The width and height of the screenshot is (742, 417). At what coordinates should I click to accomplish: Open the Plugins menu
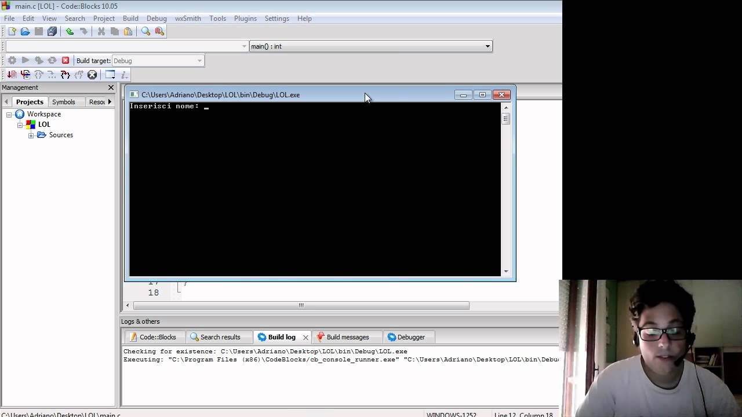(245, 19)
